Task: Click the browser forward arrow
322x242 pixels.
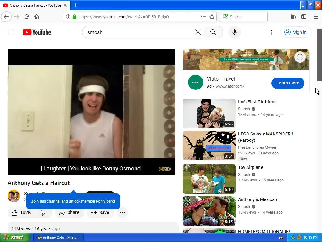Action: pyautogui.click(x=17, y=17)
